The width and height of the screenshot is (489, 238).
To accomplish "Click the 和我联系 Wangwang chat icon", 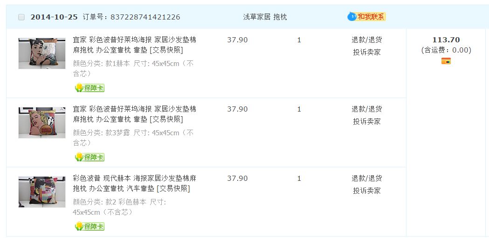I will click(x=366, y=17).
